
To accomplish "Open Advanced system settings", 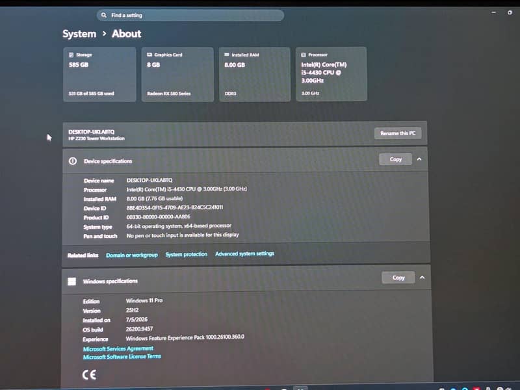I will point(245,253).
